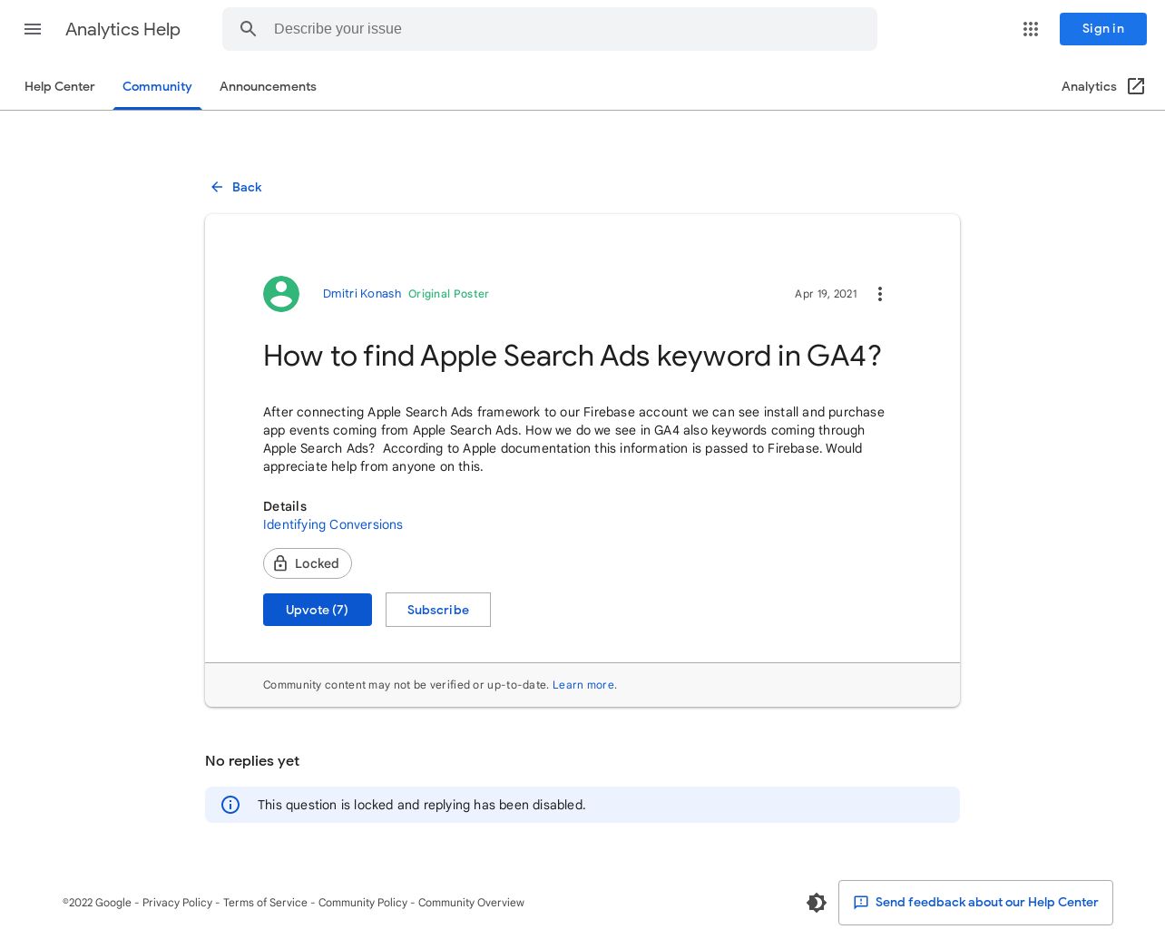Click the Back arrow icon
Image resolution: width=1165 pixels, height=939 pixels.
pyautogui.click(x=217, y=187)
